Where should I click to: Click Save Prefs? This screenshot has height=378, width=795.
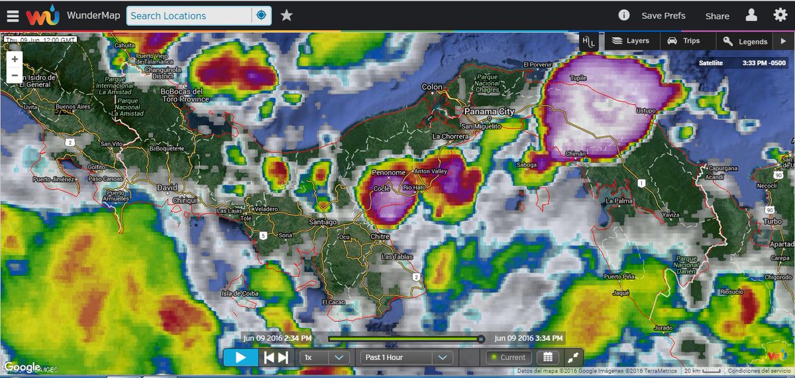(663, 16)
